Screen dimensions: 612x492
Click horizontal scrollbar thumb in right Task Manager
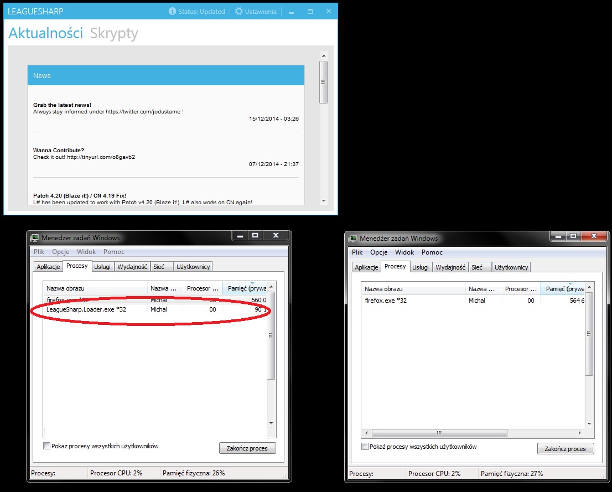[439, 433]
